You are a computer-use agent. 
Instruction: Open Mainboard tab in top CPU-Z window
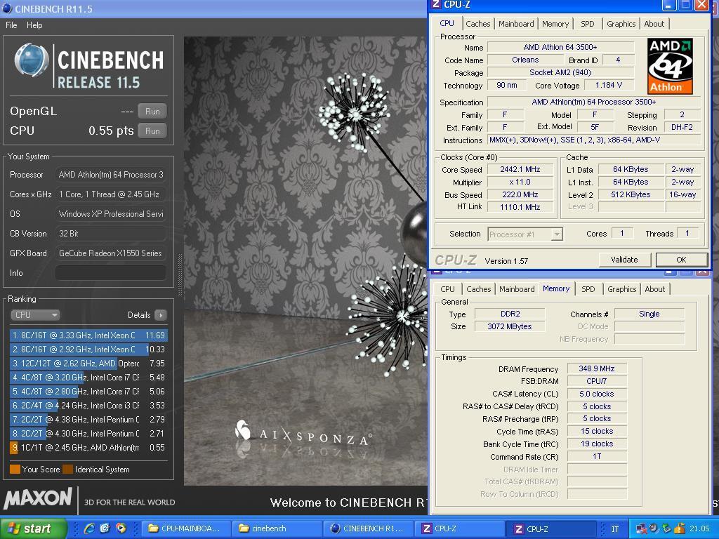pos(516,24)
